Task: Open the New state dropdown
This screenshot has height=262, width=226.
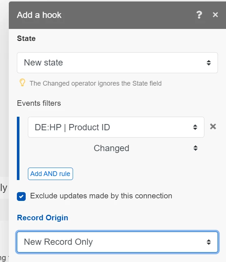Action: pos(110,63)
